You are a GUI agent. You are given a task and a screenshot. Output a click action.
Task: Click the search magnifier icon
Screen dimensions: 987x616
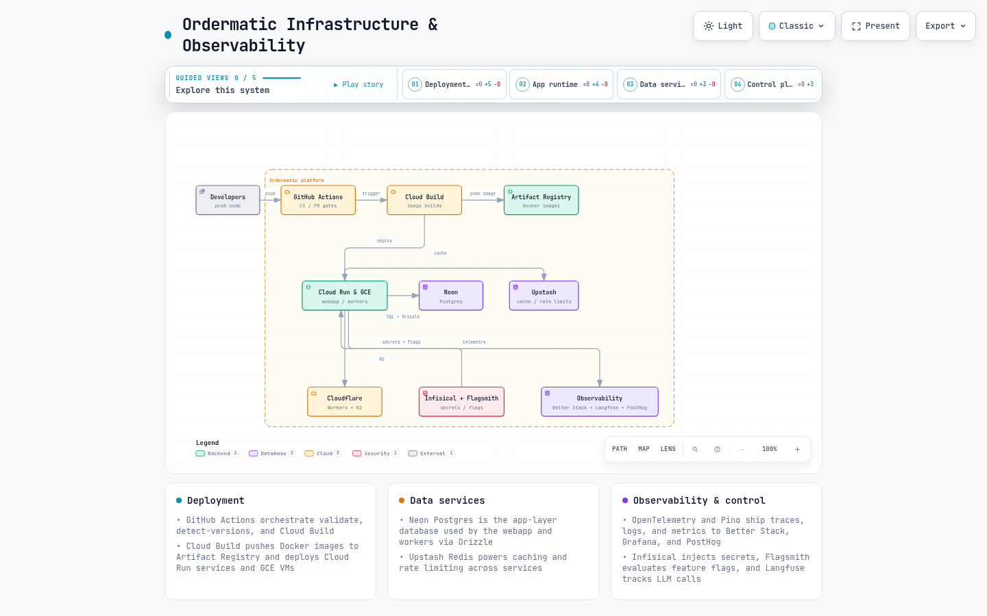pyautogui.click(x=695, y=450)
